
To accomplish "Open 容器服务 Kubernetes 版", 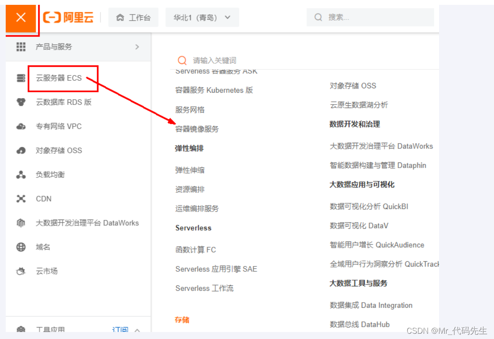I will click(x=214, y=90).
